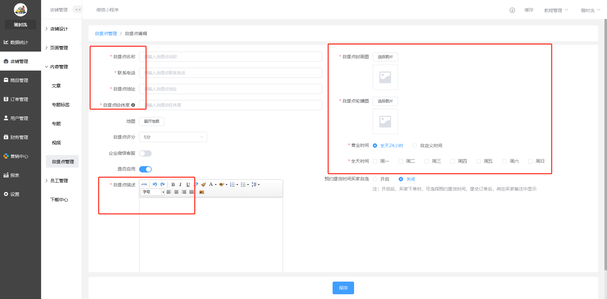The width and height of the screenshot is (607, 299).
Task: Select the 自定义时间 radio option
Action: [415, 146]
